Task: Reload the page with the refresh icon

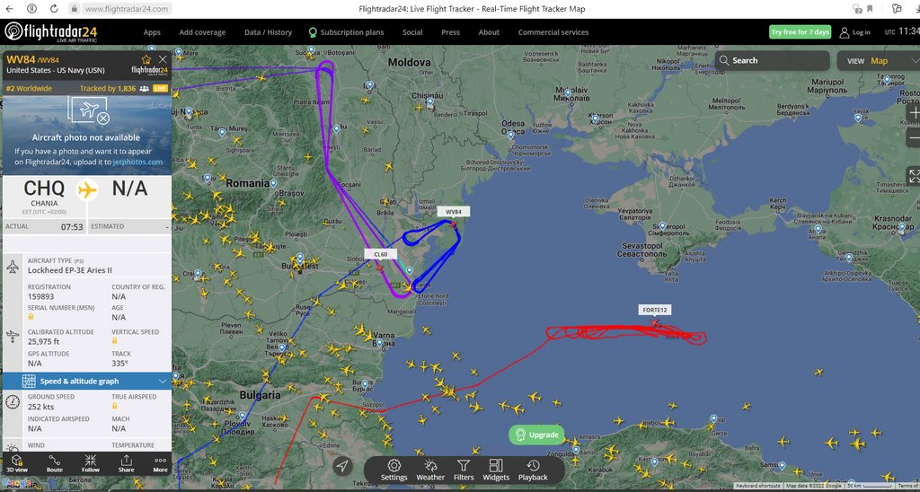Action: 53,9
